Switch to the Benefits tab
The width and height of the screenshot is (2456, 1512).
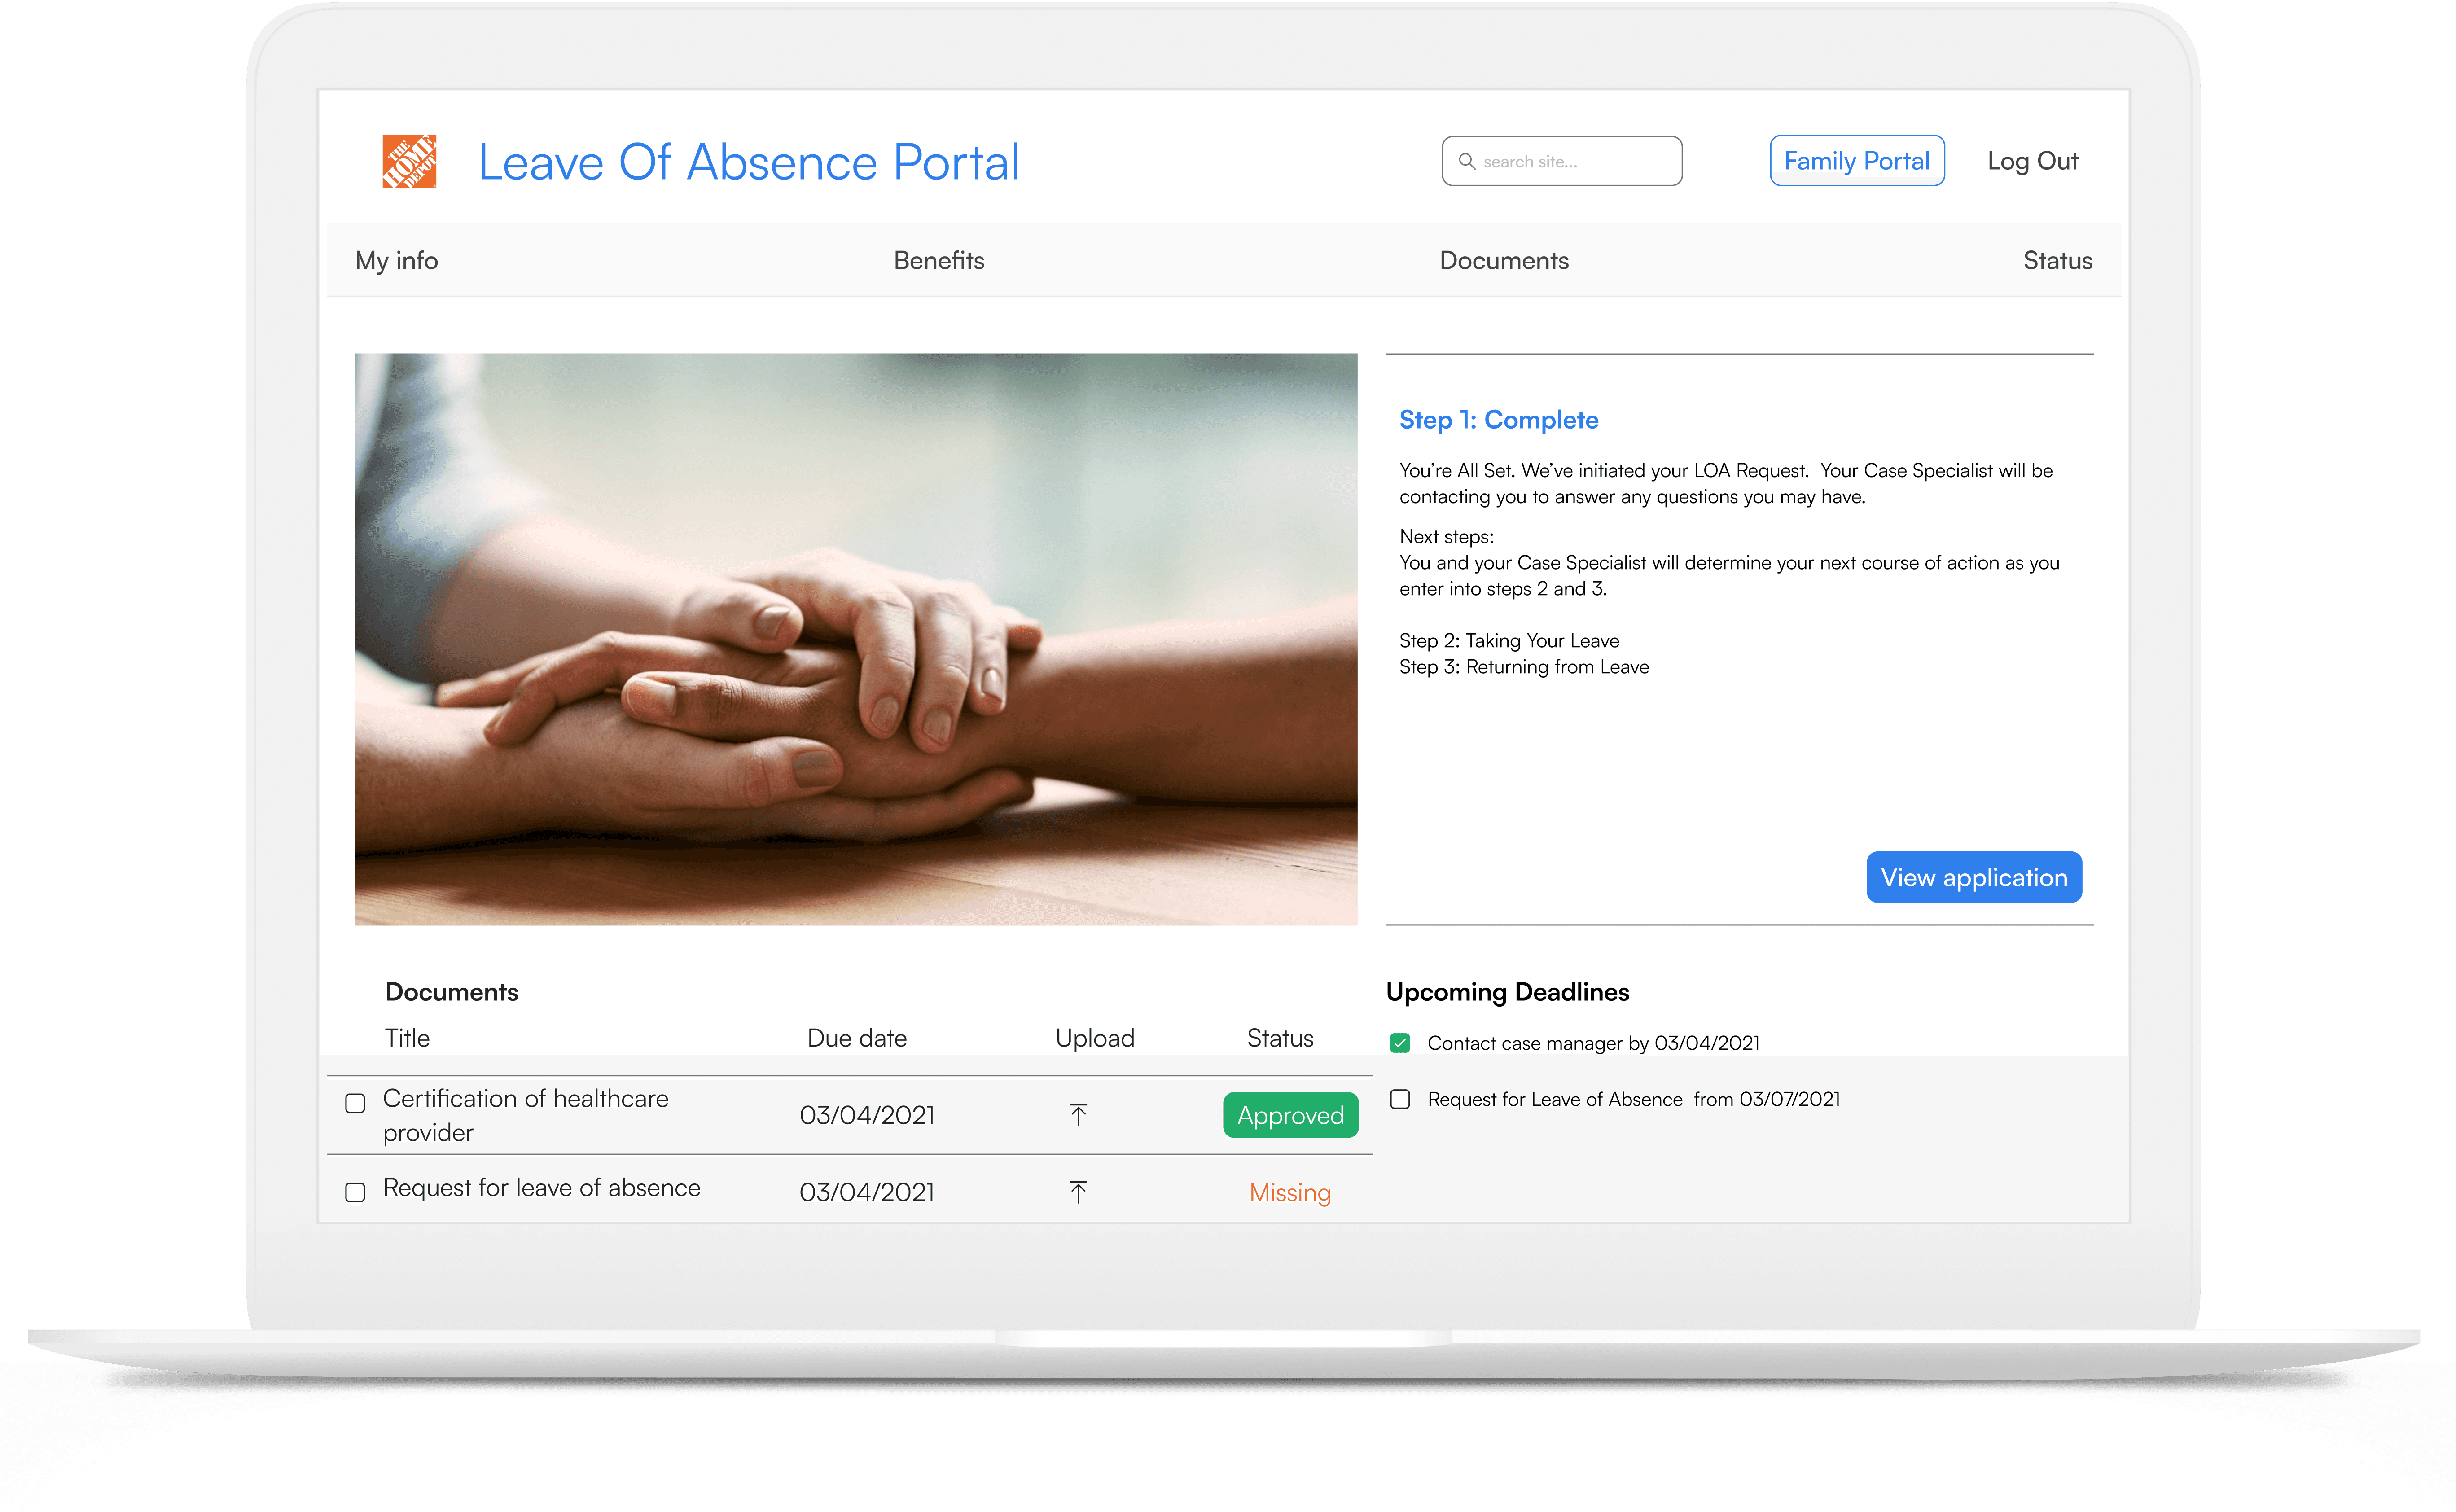point(938,260)
